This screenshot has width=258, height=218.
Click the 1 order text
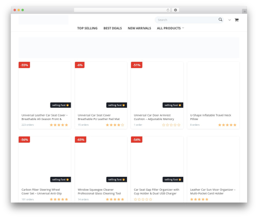138,125
